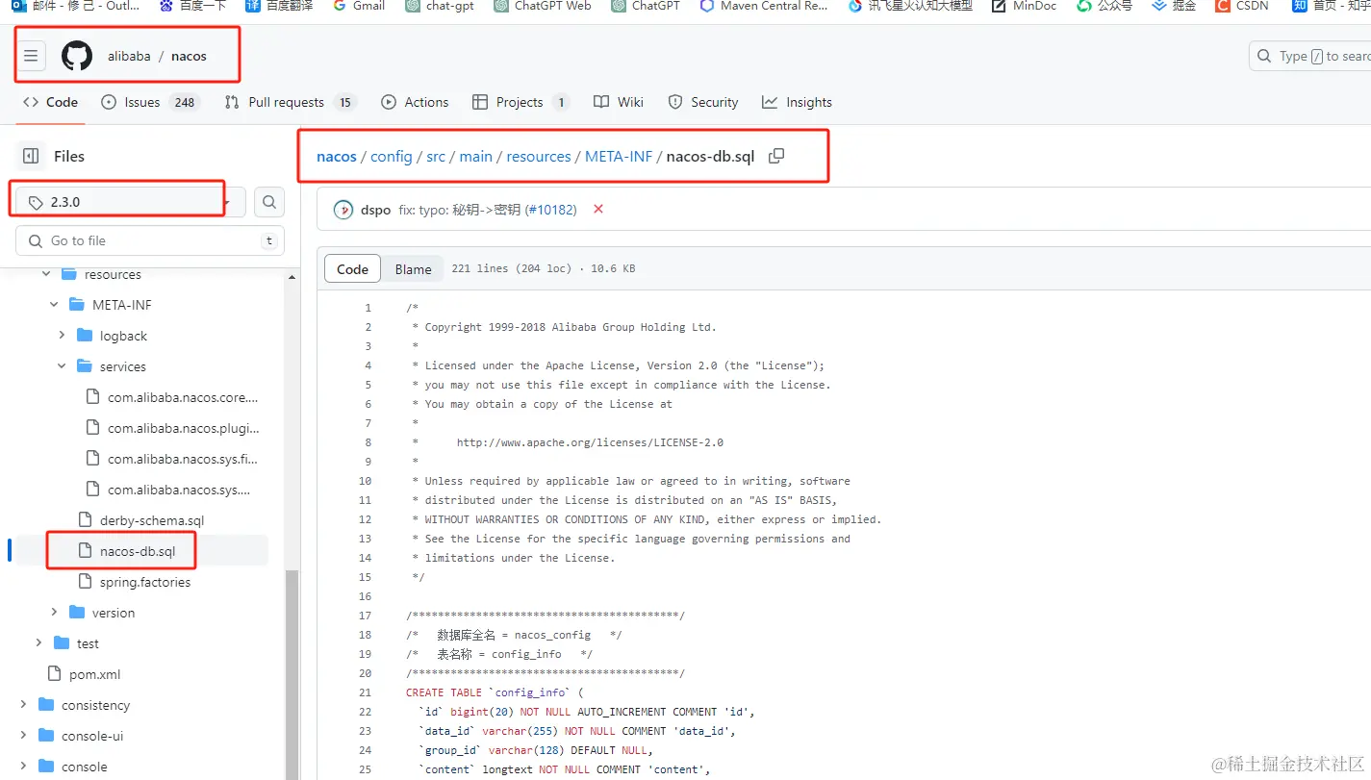Click the search box in header
The image size is (1371, 780).
tap(1310, 56)
